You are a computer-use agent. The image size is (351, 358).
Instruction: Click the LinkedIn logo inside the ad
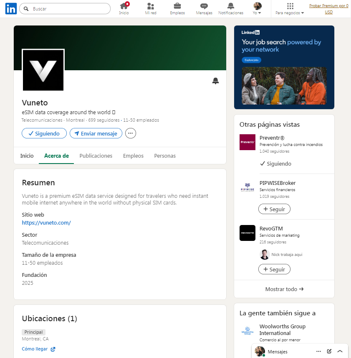tap(250, 33)
